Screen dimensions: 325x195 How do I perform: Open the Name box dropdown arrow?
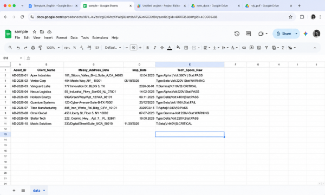pyautogui.click(x=21, y=58)
